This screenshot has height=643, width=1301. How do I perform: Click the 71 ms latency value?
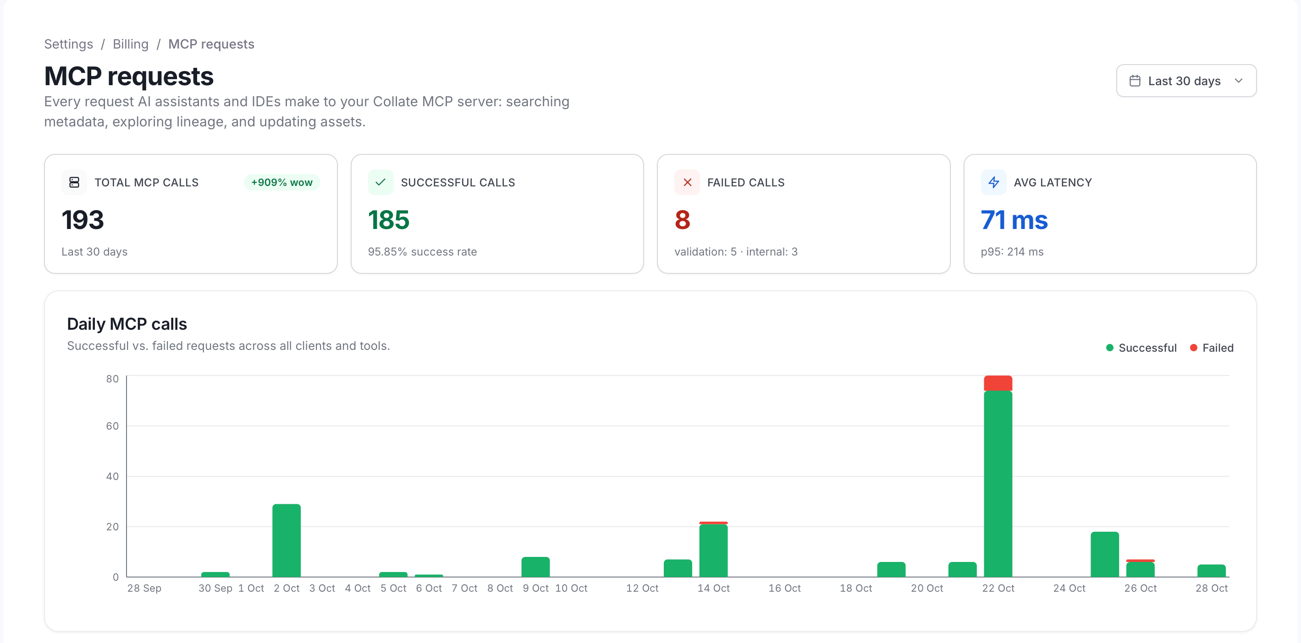tap(1014, 220)
